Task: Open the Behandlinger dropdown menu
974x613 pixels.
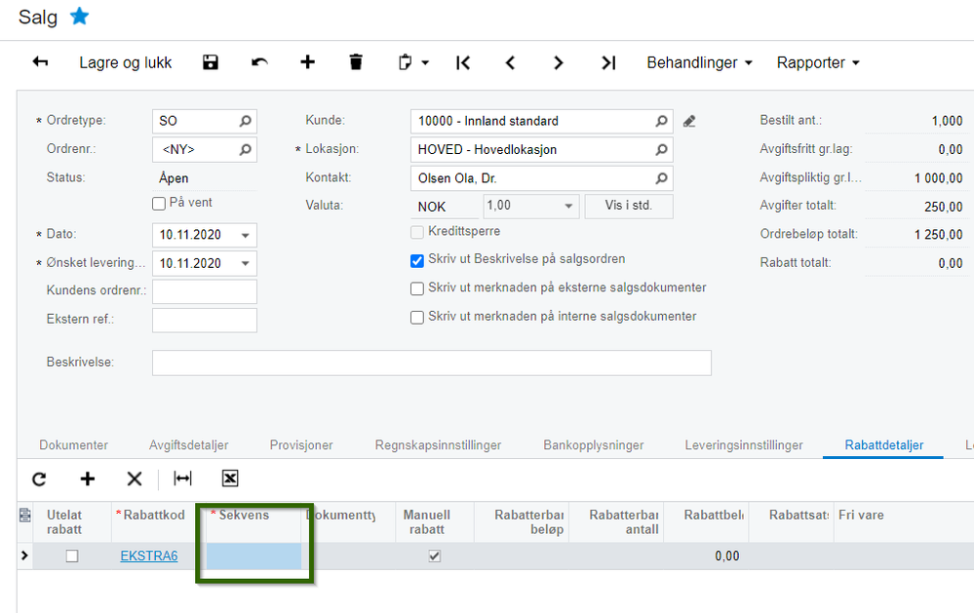Action: 699,62
